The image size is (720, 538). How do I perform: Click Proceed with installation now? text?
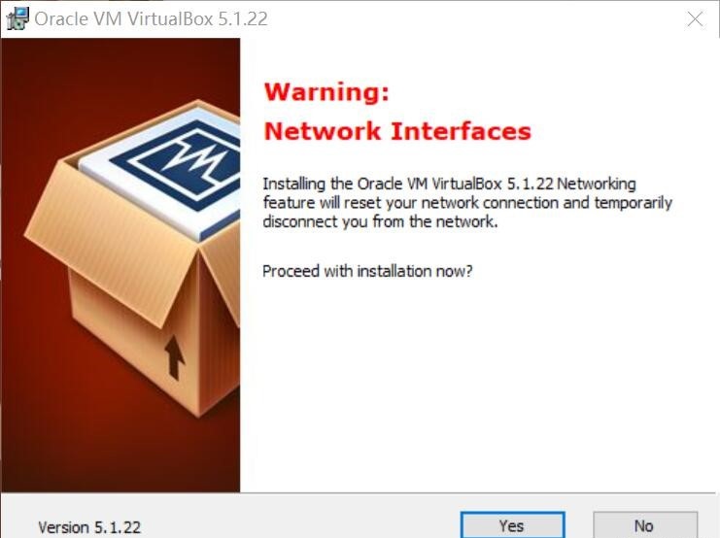coord(367,271)
